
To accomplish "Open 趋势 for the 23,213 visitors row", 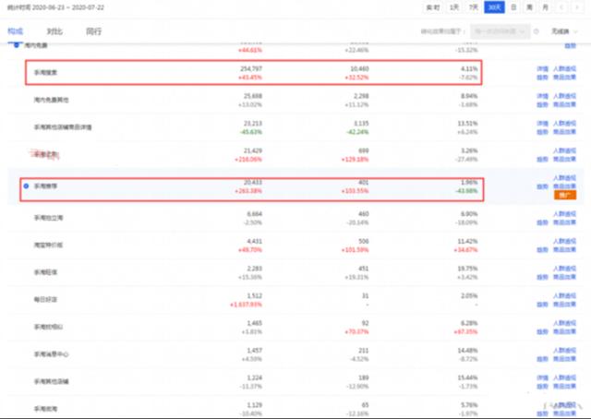I will 542,132.
